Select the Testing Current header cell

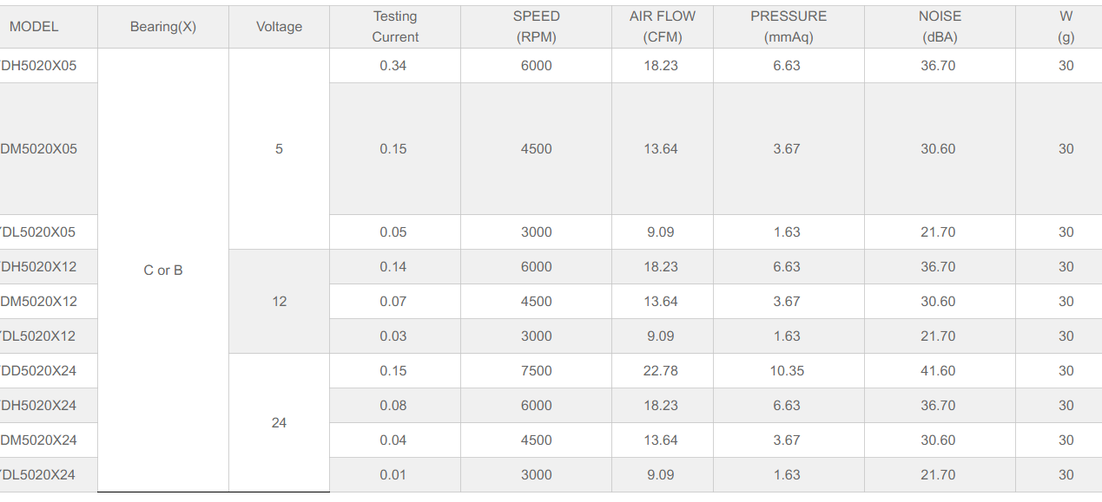point(395,27)
